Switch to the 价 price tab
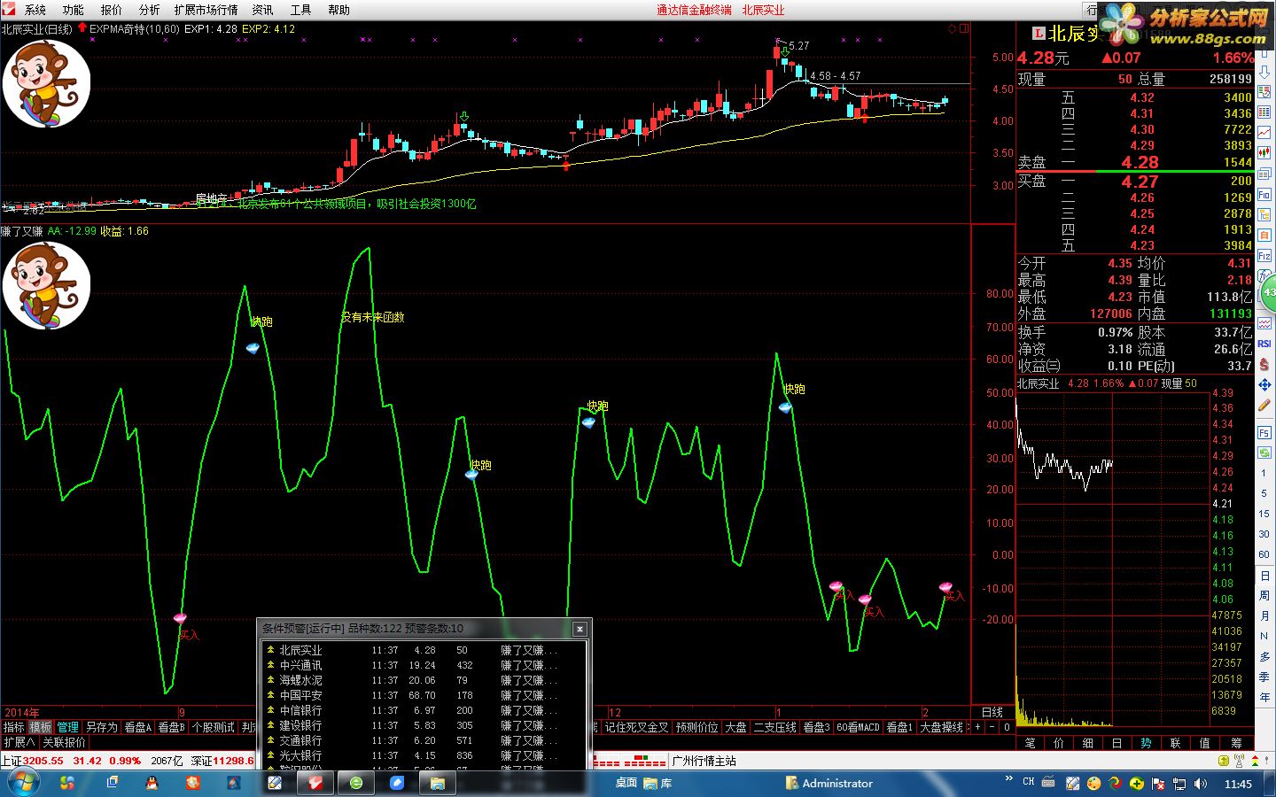1276x797 pixels. pos(1059,743)
